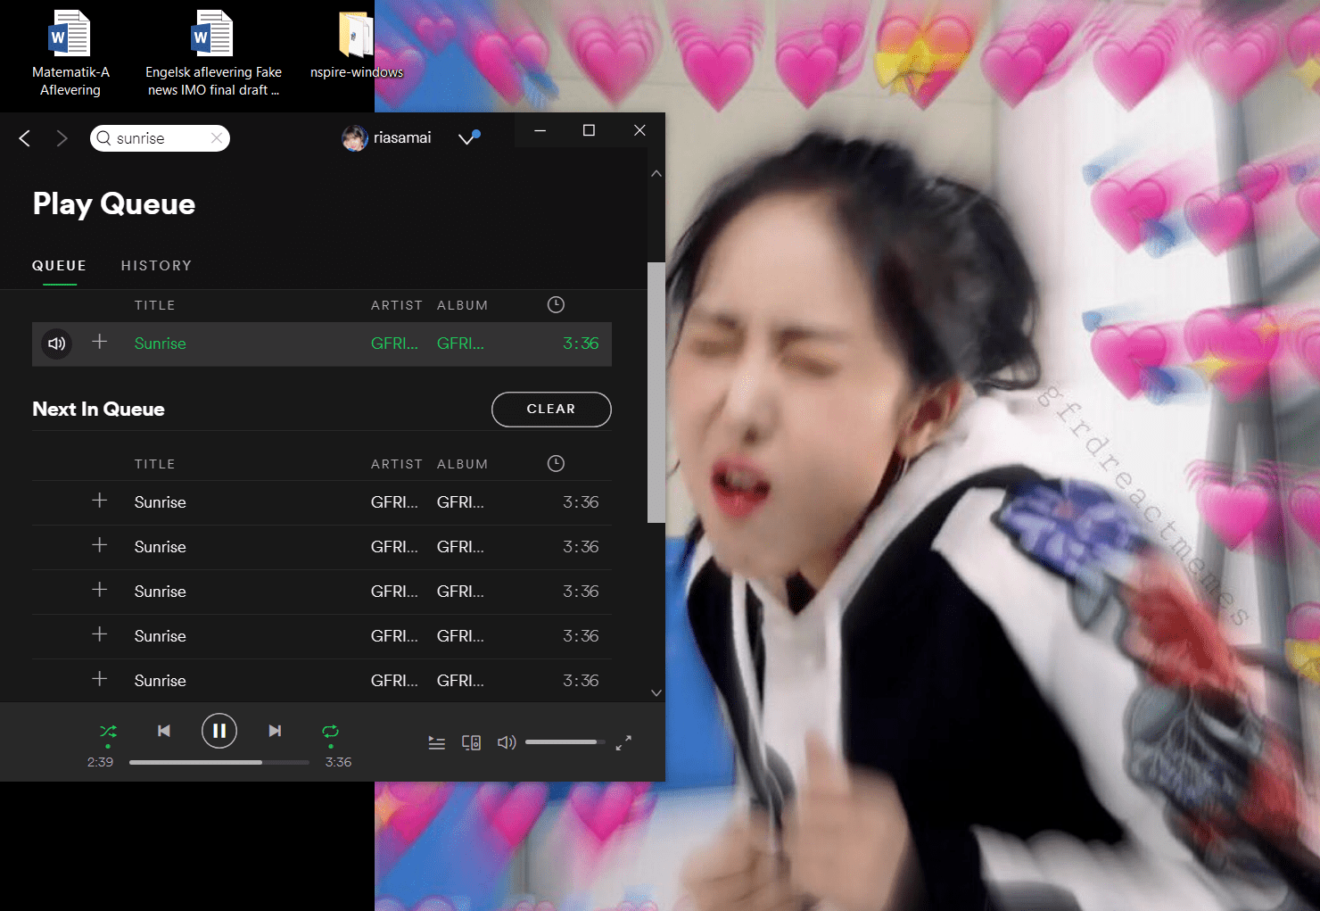
Task: Click the green GFRI... album link of the playing track
Action: [x=460, y=344]
